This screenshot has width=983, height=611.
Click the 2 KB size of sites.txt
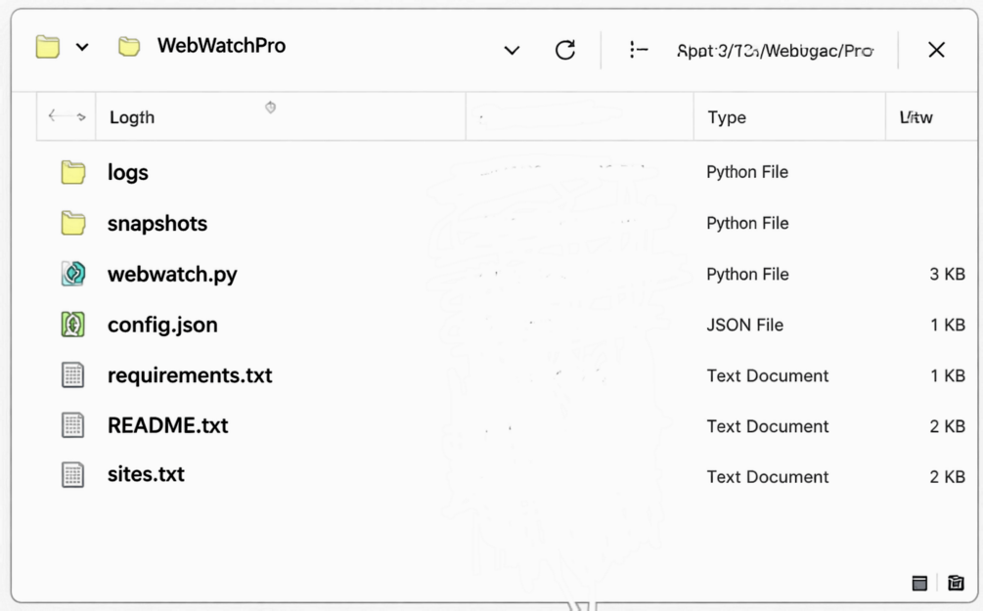[947, 477]
